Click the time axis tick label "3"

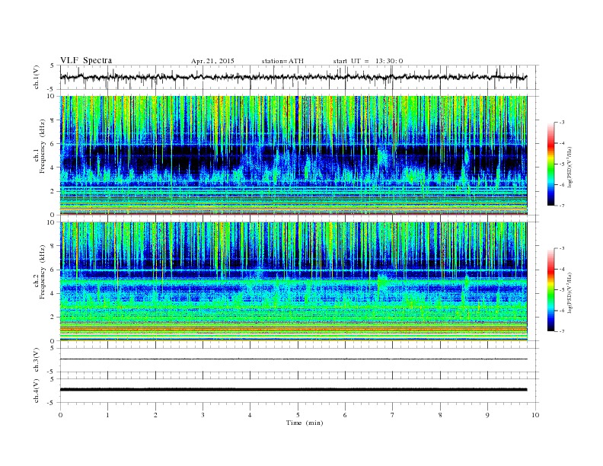tap(203, 415)
